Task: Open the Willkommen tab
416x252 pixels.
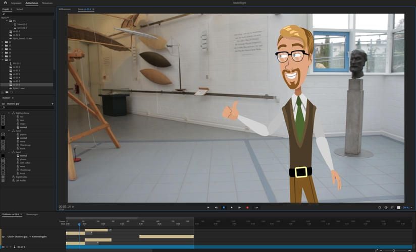Action: tap(65, 9)
